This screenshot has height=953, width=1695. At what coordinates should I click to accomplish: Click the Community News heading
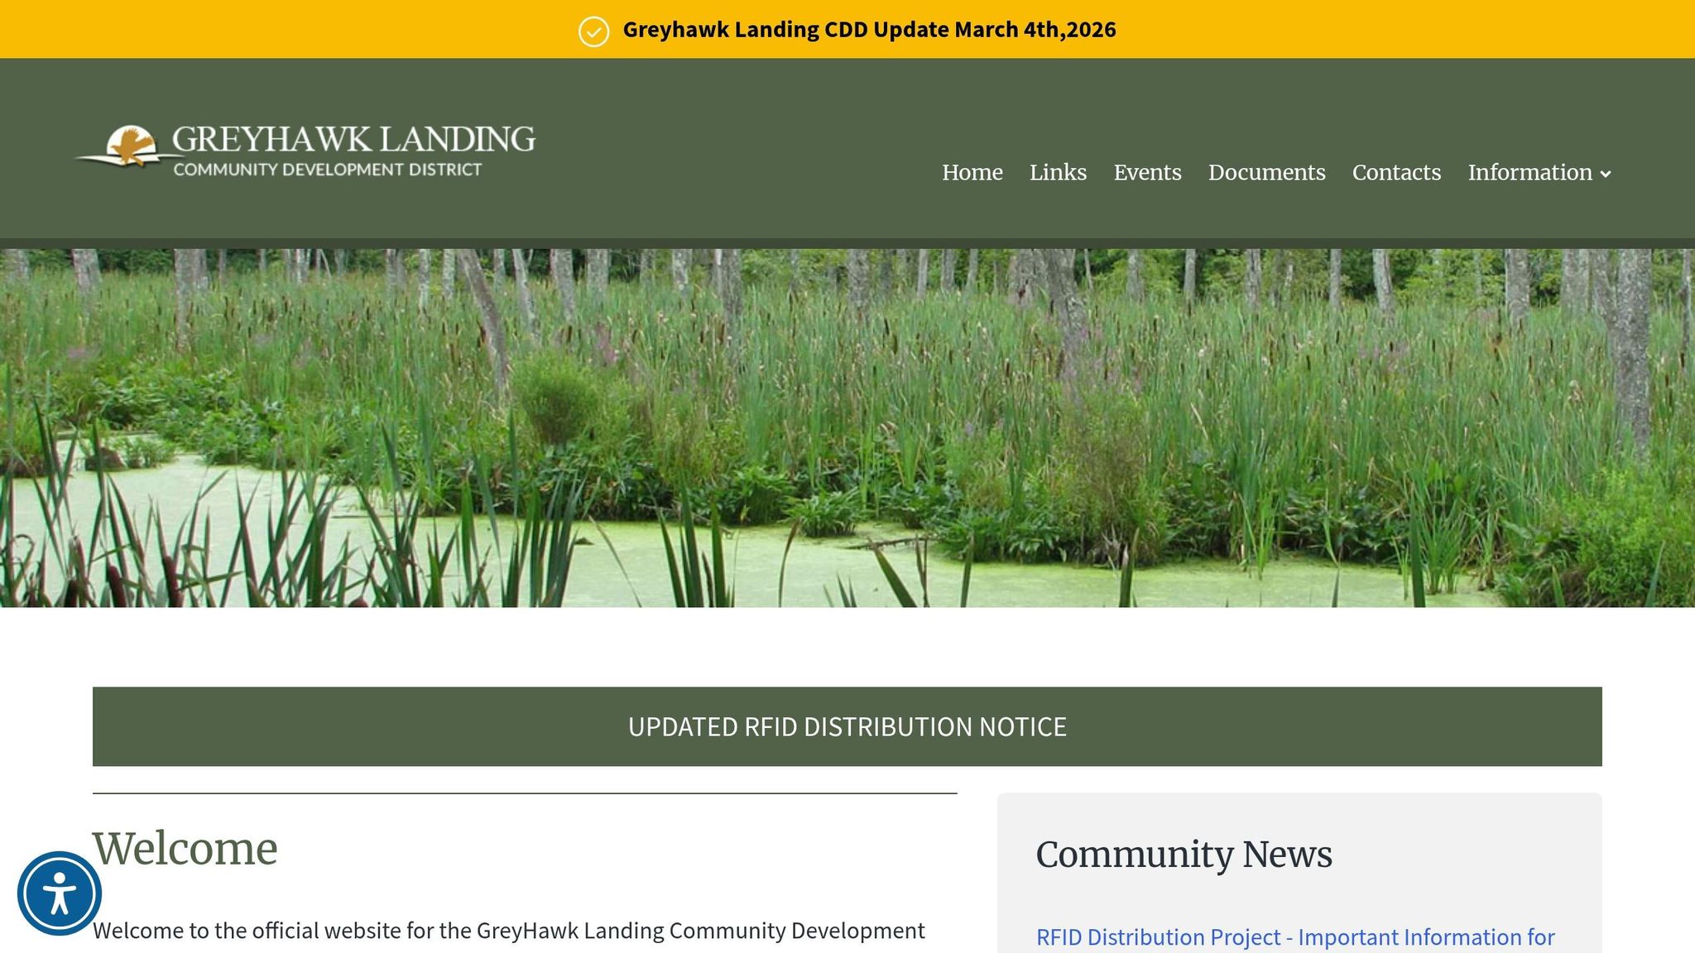(1184, 855)
